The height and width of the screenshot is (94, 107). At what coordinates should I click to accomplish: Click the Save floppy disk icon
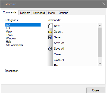pyautogui.click(x=50, y=37)
